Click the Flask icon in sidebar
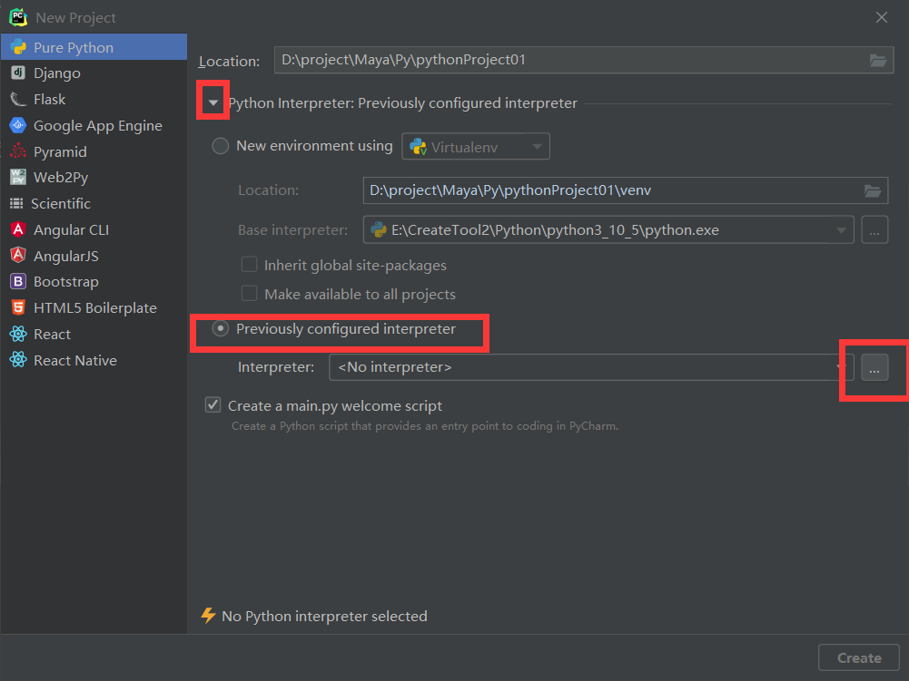The image size is (909, 681). 17,100
